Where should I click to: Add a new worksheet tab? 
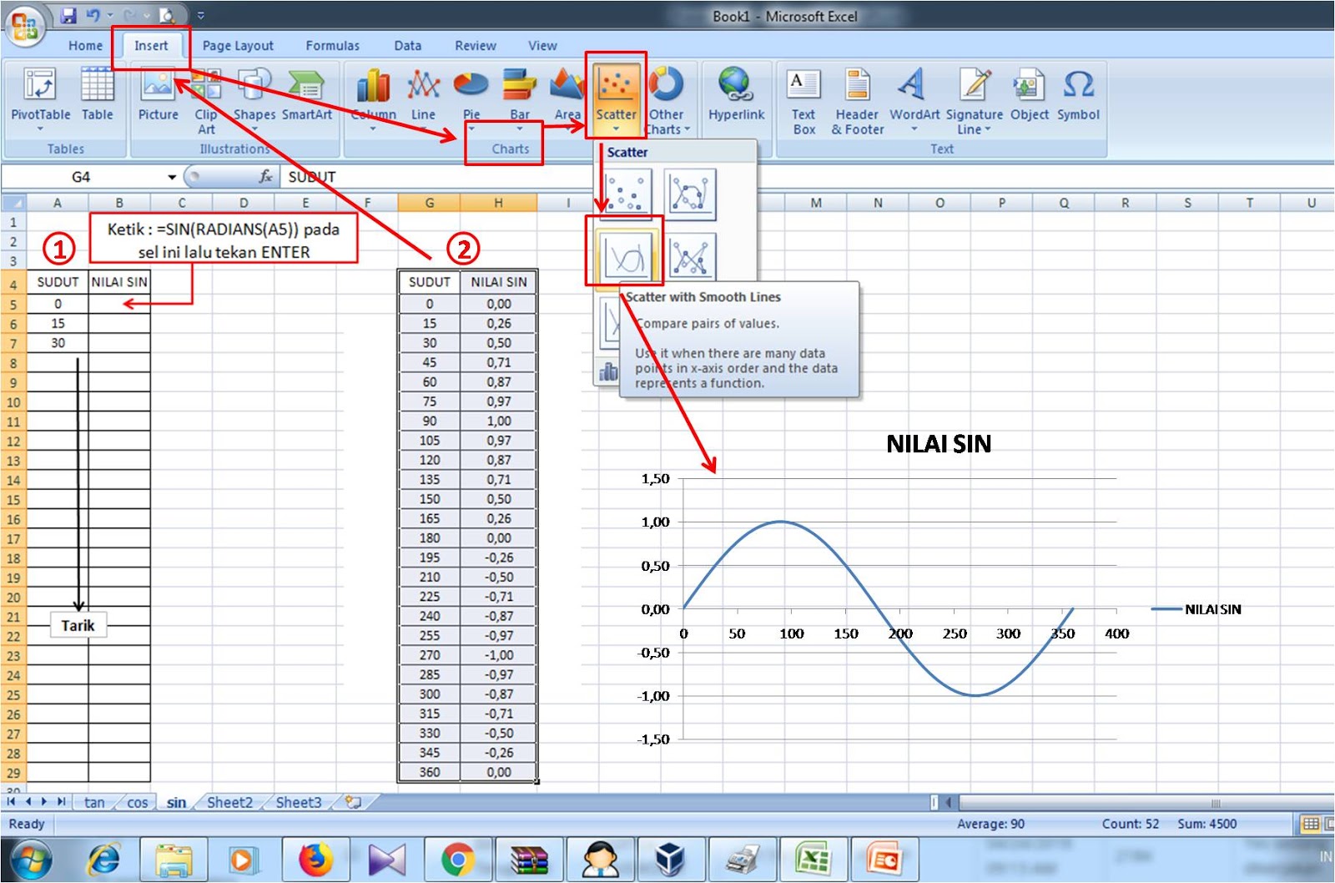point(354,802)
